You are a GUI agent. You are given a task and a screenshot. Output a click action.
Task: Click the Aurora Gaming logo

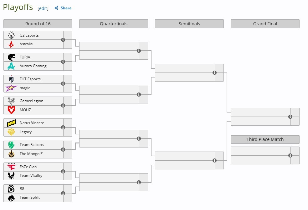pos(11,66)
